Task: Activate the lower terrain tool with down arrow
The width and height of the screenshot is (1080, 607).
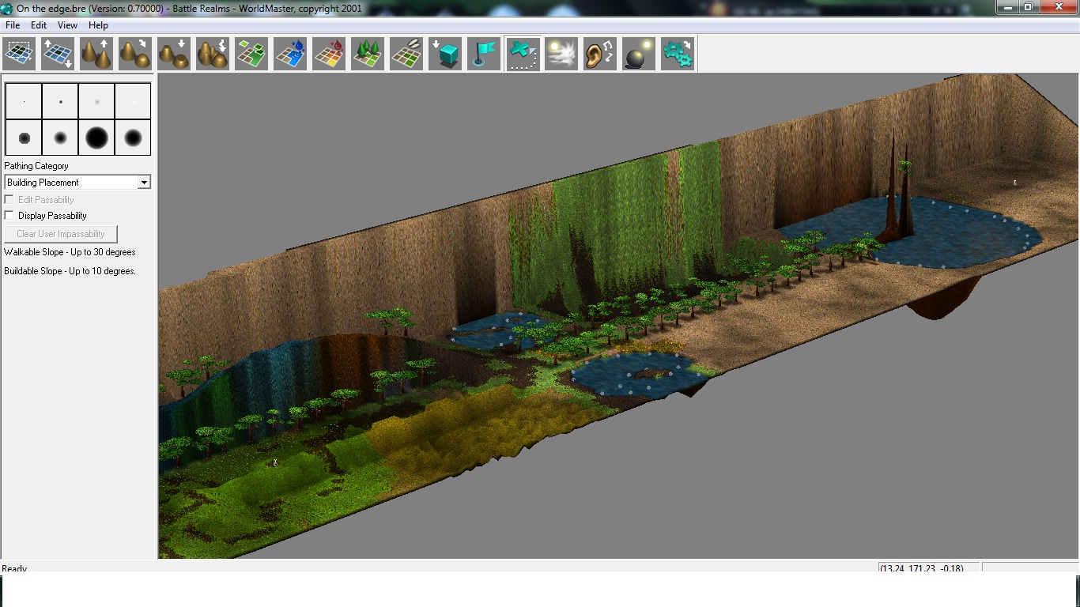Action: tap(174, 54)
